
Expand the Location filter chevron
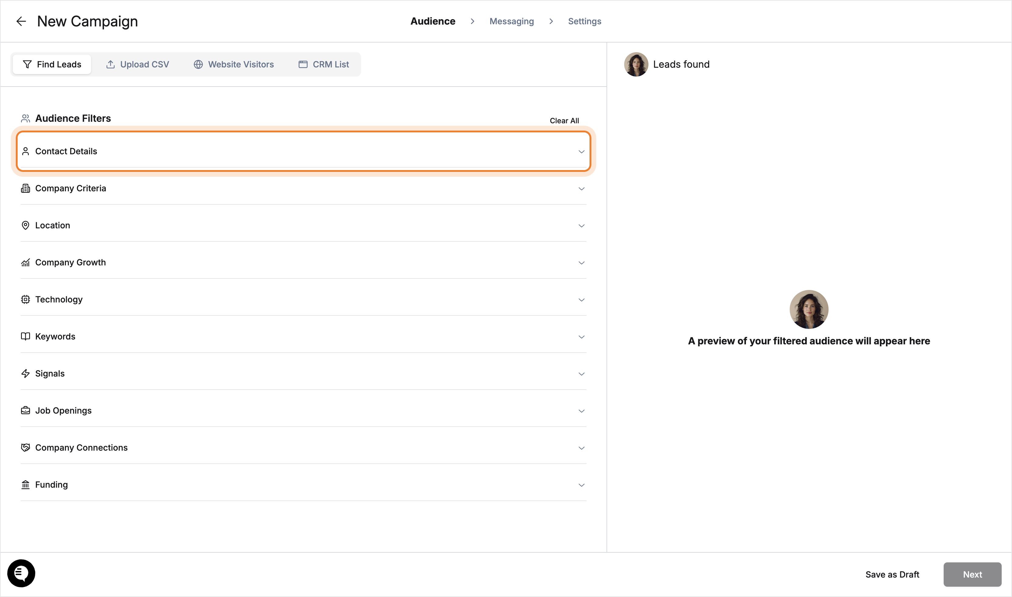(581, 226)
